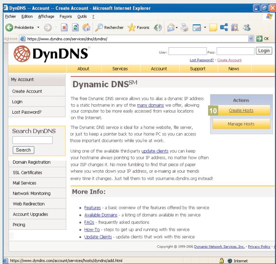Follow the Create Account link in header

pos(230,60)
